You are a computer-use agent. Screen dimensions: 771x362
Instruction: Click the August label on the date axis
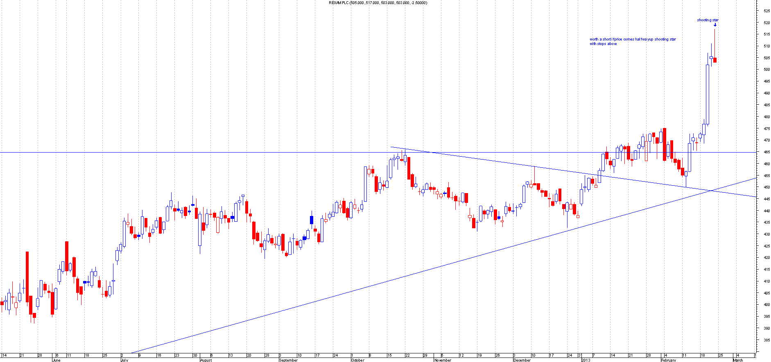coord(206,360)
